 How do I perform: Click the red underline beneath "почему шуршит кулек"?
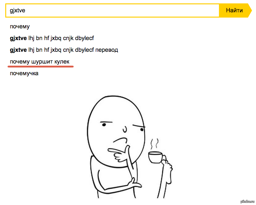[40, 67]
